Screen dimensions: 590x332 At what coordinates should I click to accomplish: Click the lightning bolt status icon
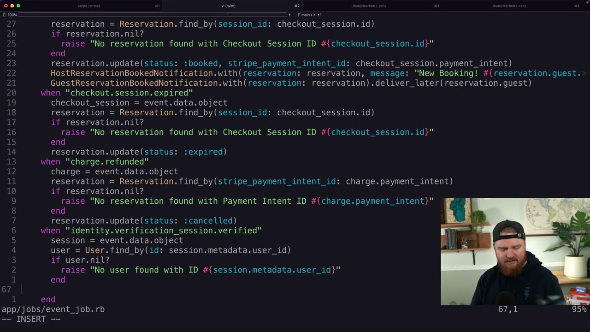(289, 15)
